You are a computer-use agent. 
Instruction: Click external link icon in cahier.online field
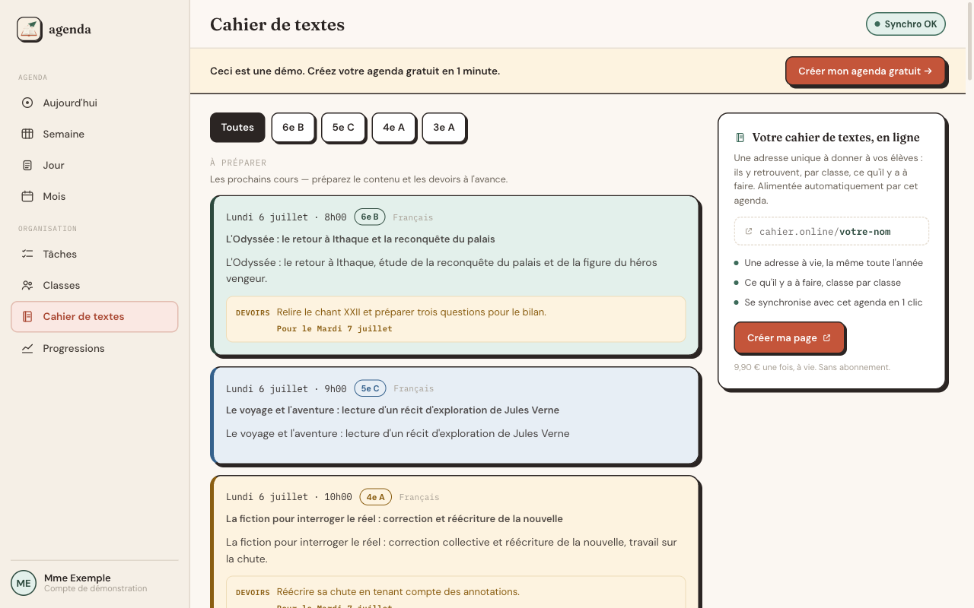(x=749, y=232)
